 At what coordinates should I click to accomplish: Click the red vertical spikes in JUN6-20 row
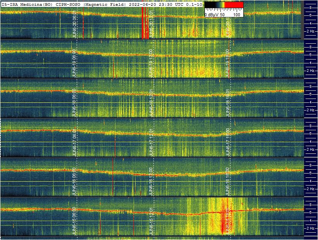(145, 23)
